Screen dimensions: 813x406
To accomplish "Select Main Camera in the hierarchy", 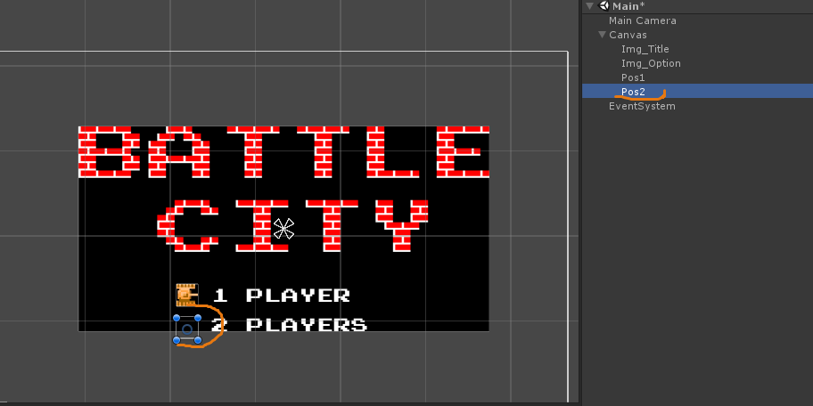I will (643, 20).
